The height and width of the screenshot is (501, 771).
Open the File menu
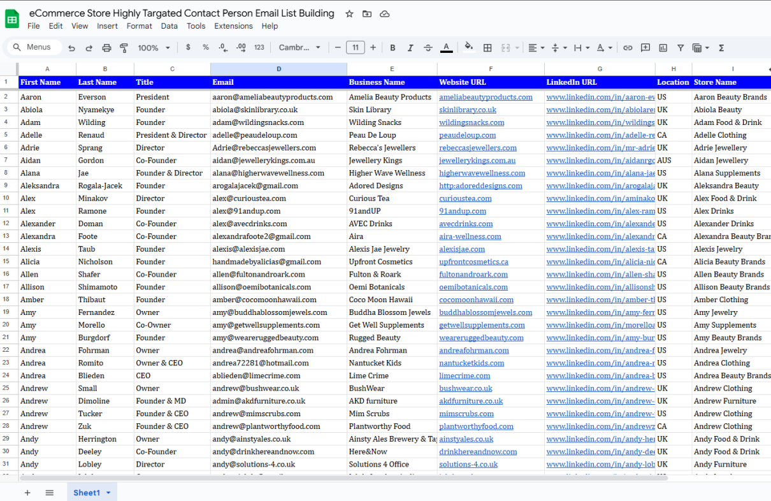(x=34, y=26)
